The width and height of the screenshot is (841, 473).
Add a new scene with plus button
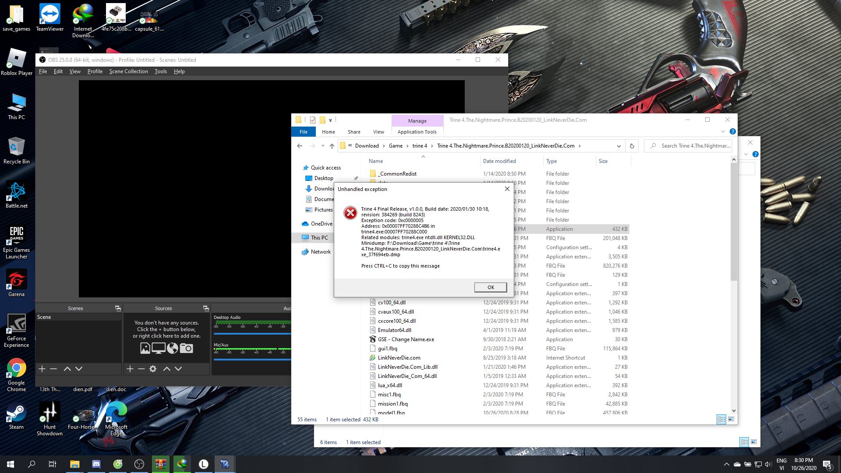coord(42,369)
